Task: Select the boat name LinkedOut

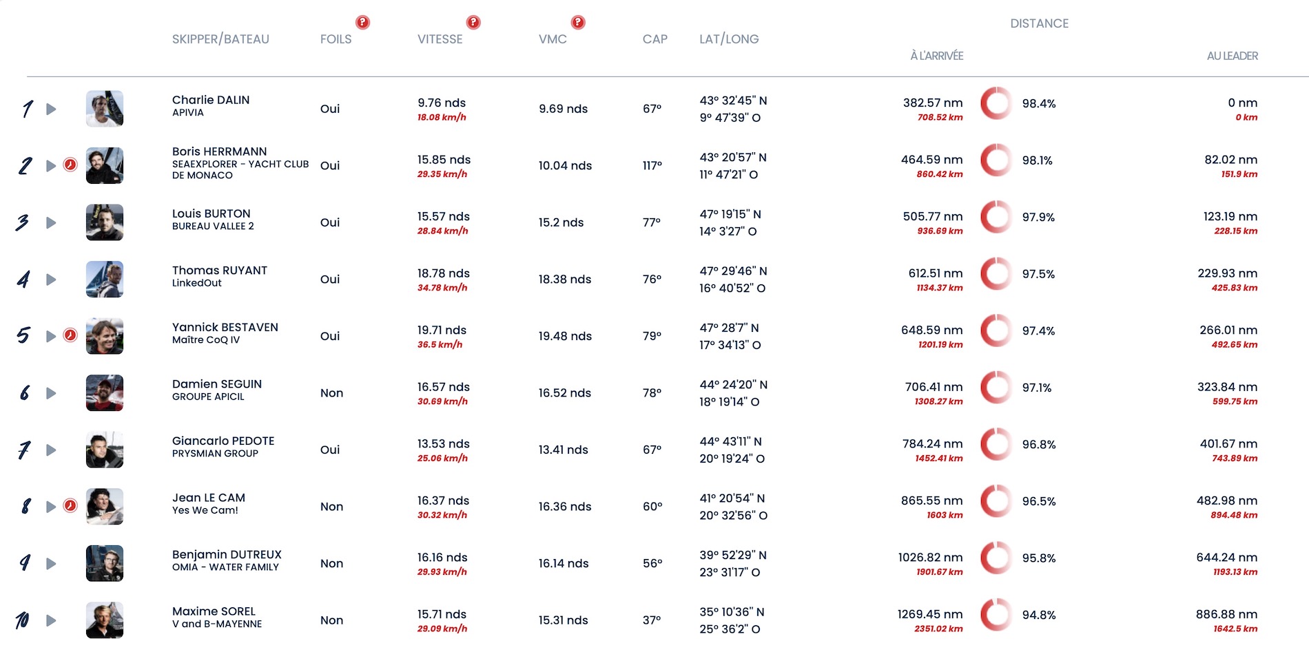Action: [196, 283]
